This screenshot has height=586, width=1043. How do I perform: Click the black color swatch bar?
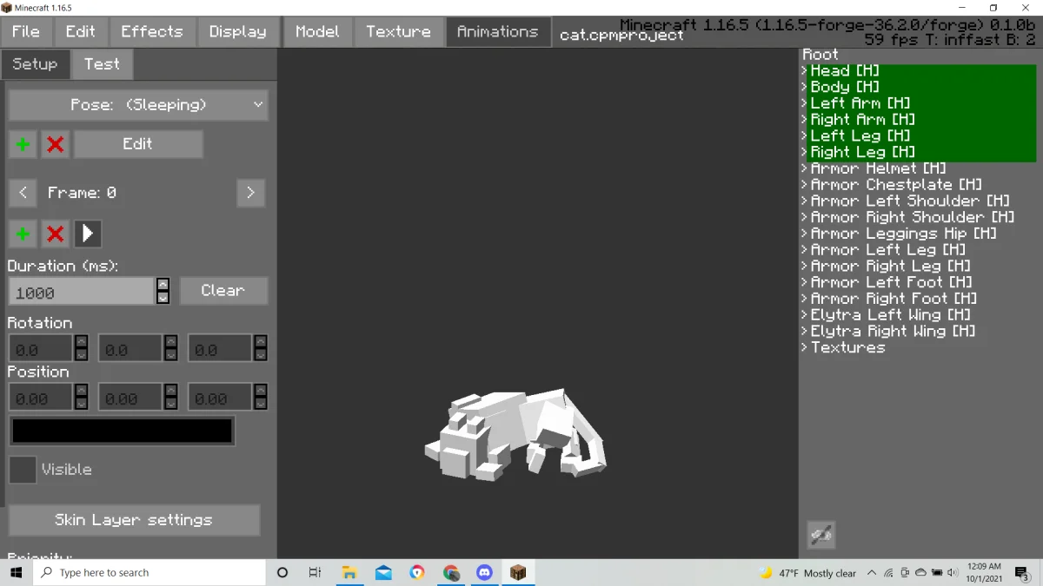122,431
